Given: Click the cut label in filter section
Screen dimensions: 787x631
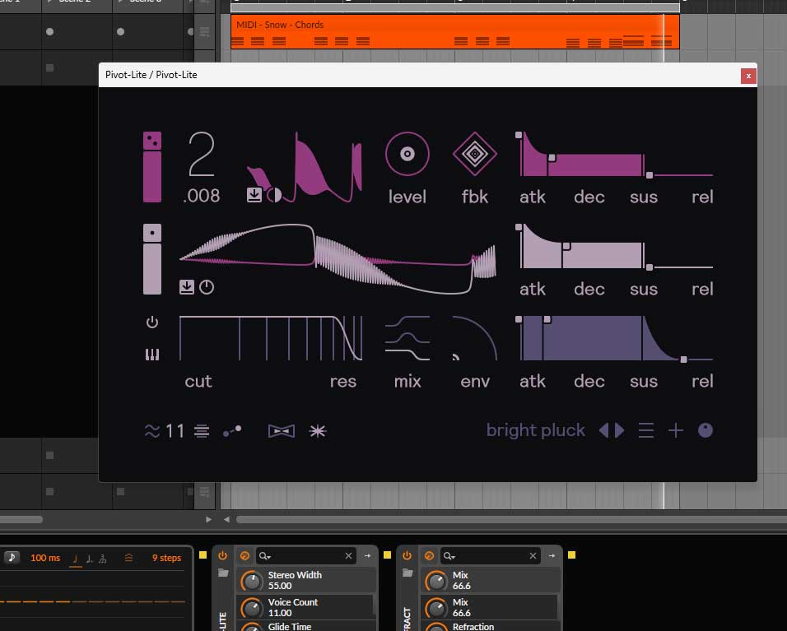Looking at the screenshot, I should pos(198,381).
